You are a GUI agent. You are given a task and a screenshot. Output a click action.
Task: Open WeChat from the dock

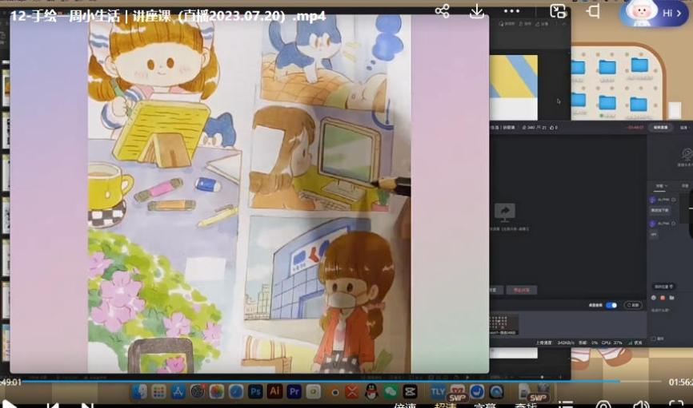[x=391, y=391]
